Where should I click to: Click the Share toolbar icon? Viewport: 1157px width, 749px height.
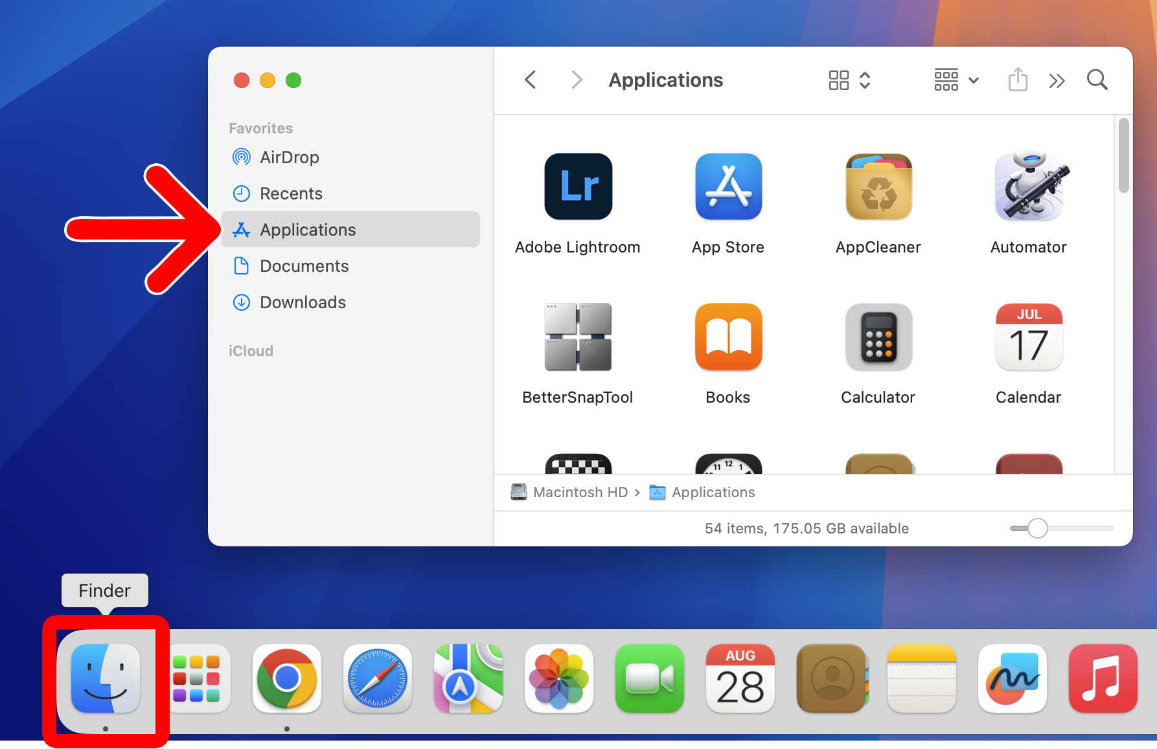click(1018, 80)
